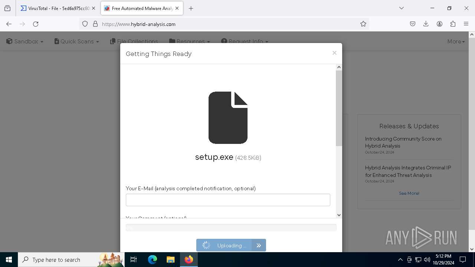Open the Save to Pocket icon
Screen dimensions: 475x267
pos(413,24)
